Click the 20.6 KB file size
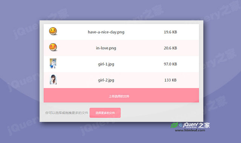The image size is (241, 143). point(170,48)
